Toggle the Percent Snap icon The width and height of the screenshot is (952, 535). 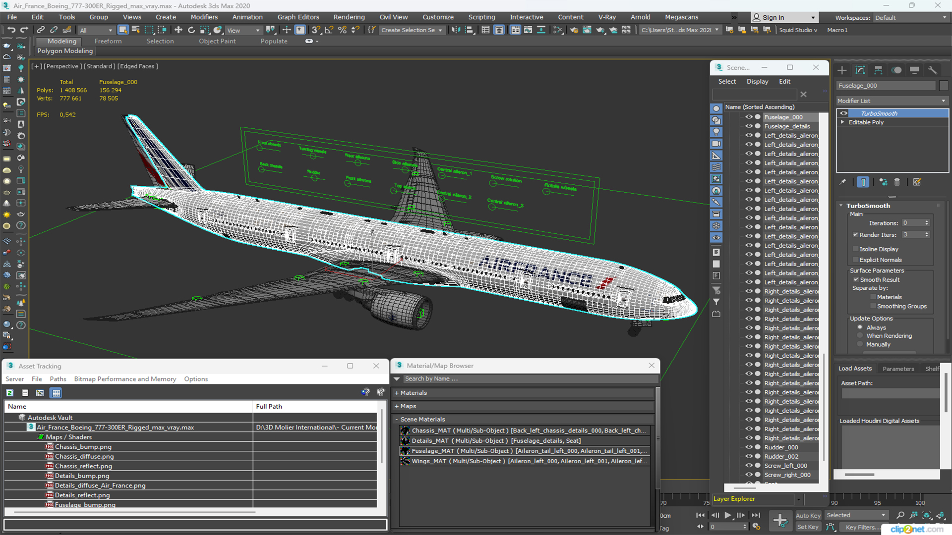click(342, 30)
